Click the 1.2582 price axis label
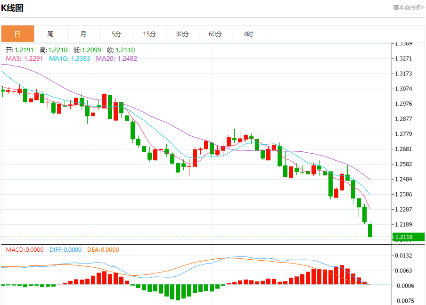 point(403,164)
